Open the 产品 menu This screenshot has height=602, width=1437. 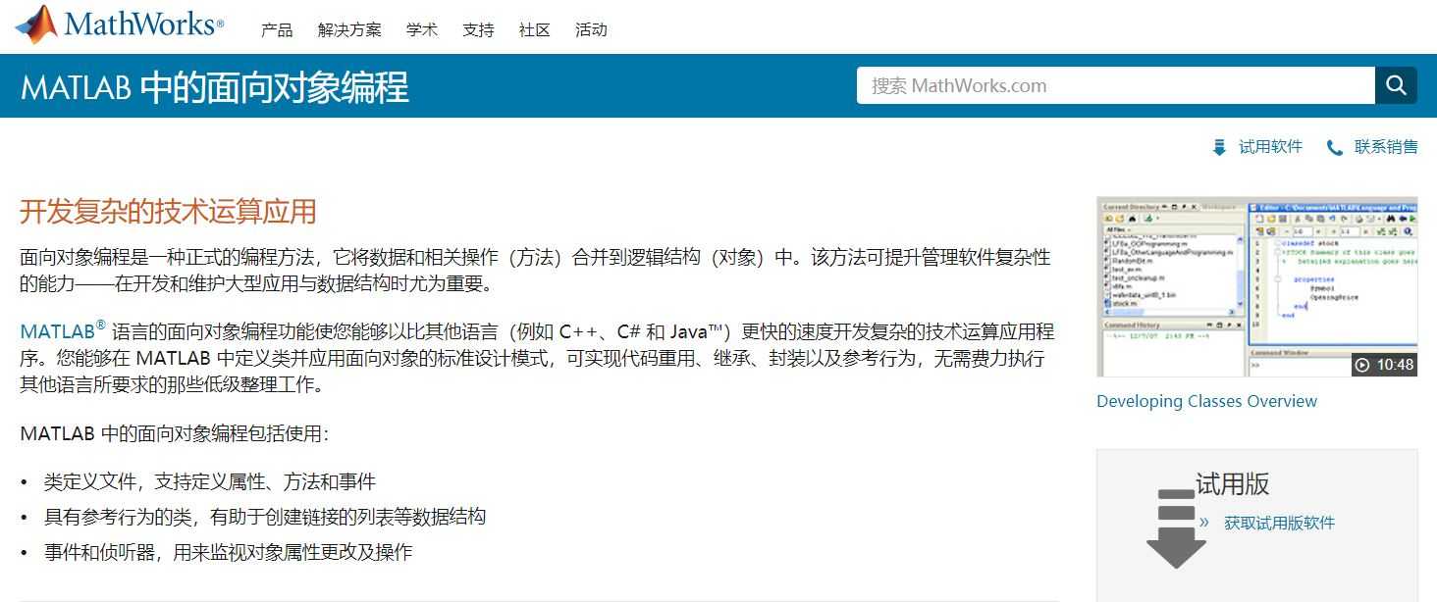(277, 30)
